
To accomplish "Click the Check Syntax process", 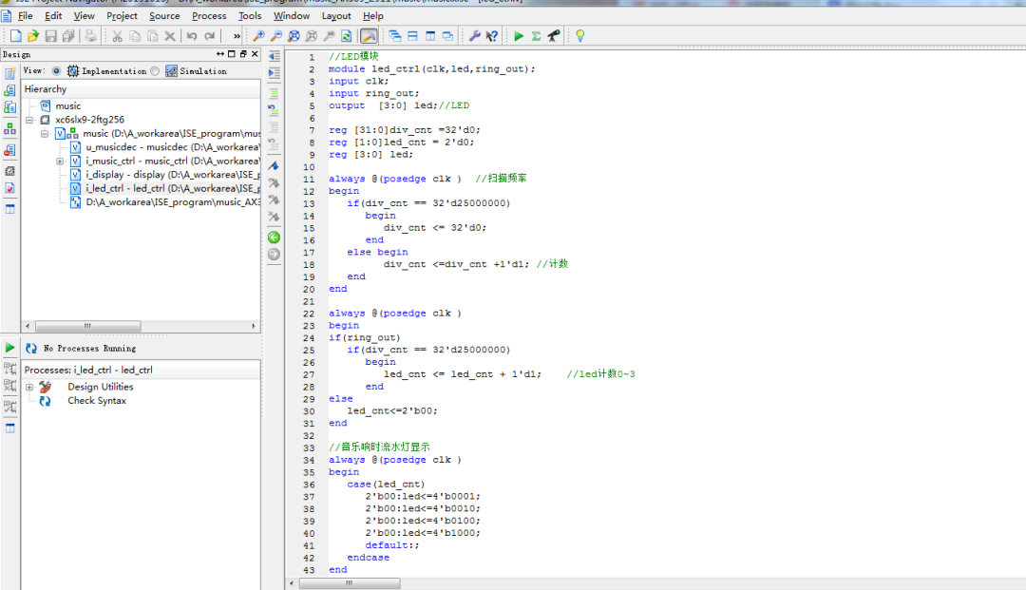I will coord(96,401).
